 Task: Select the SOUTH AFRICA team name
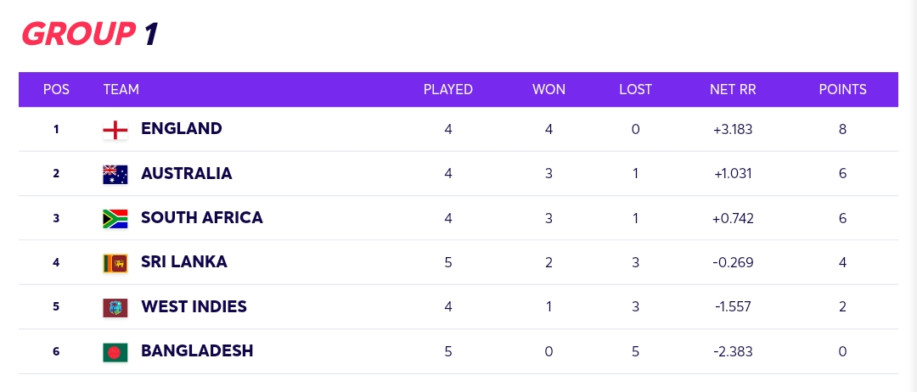coord(202,218)
